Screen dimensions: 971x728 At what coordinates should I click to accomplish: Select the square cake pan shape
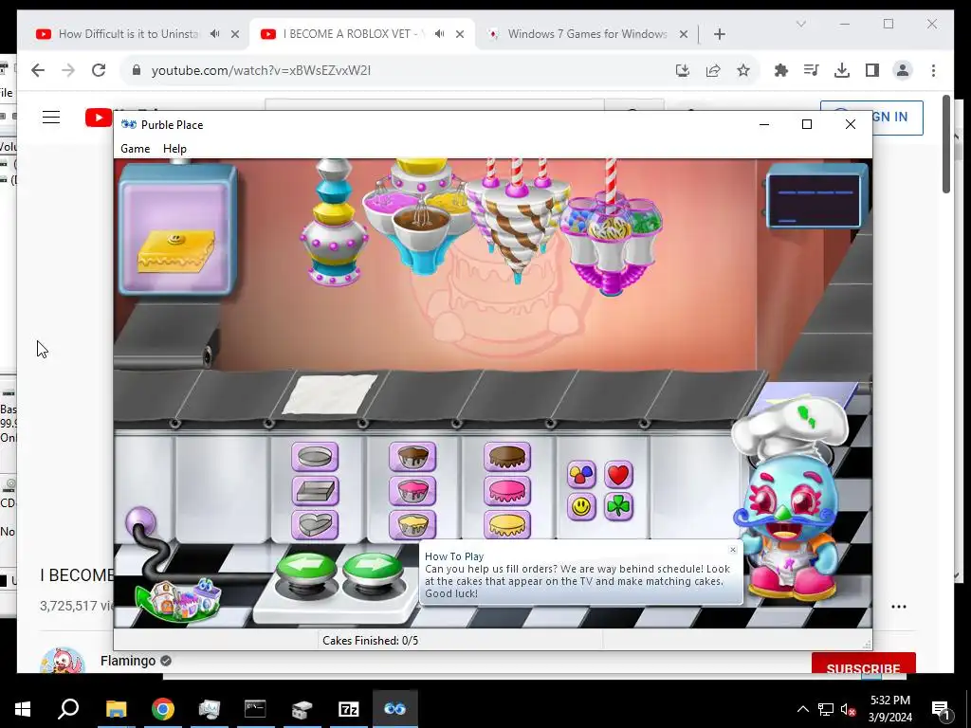315,491
